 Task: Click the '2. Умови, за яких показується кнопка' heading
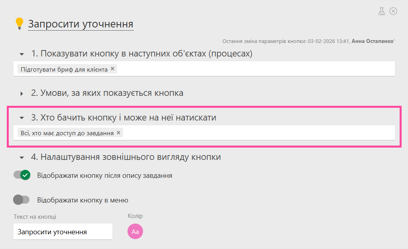(x=107, y=93)
